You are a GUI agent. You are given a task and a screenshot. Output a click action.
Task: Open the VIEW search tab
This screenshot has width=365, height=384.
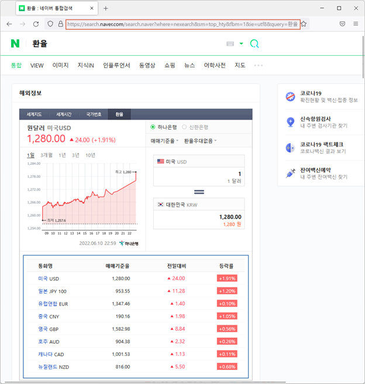[x=37, y=66]
